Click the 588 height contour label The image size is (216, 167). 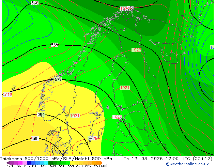pyautogui.click(x=35, y=138)
